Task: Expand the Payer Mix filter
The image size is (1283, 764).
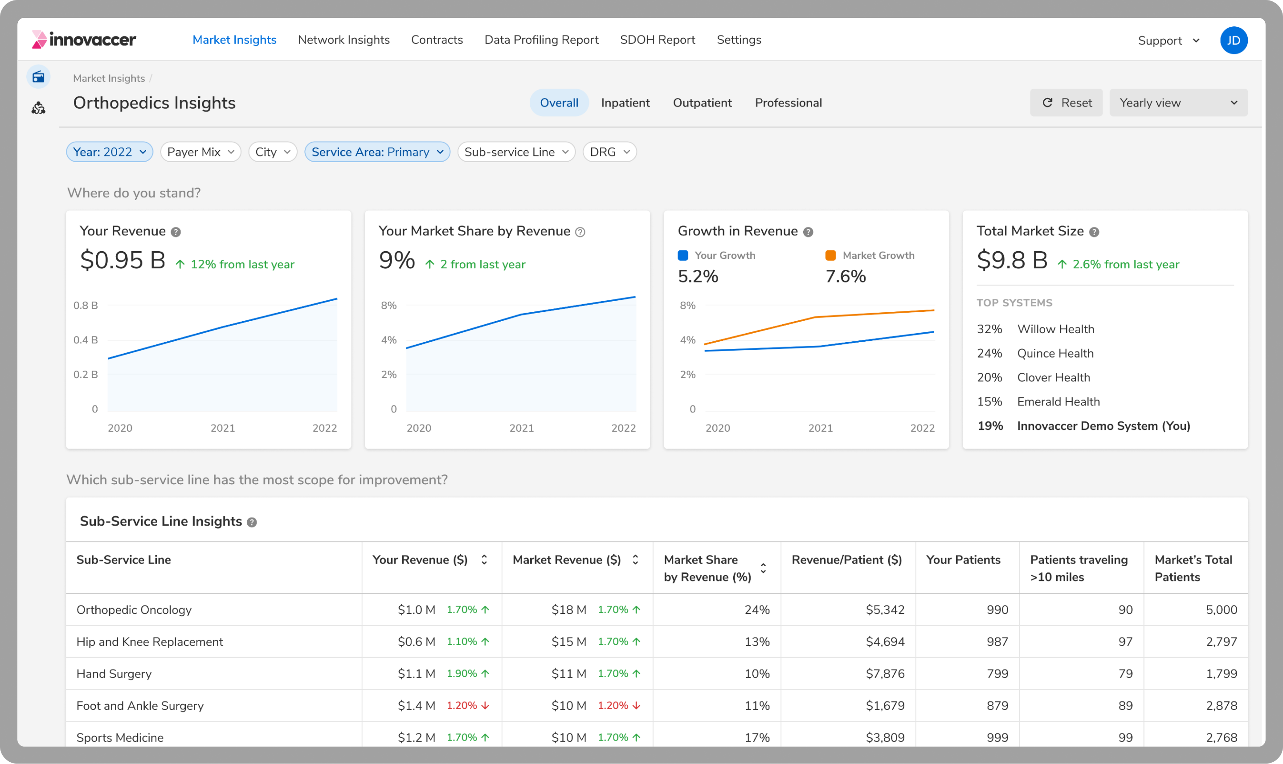Action: (200, 152)
